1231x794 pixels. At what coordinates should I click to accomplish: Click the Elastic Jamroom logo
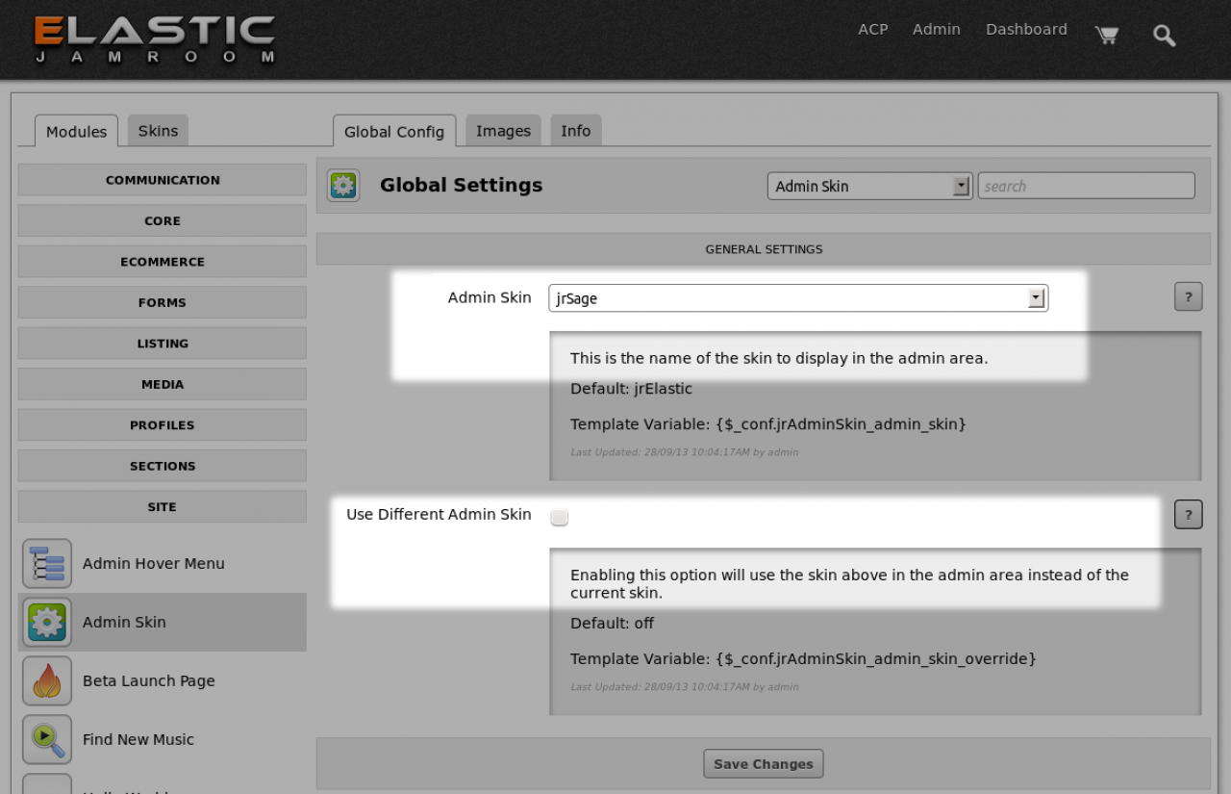pos(155,38)
